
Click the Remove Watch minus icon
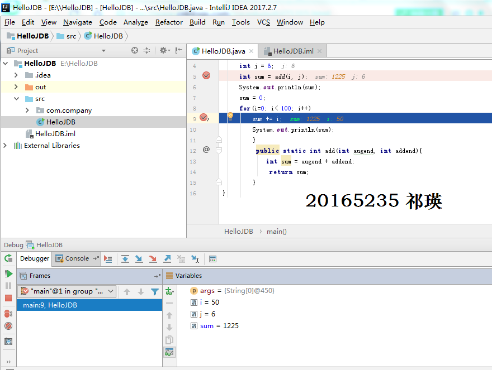169,303
